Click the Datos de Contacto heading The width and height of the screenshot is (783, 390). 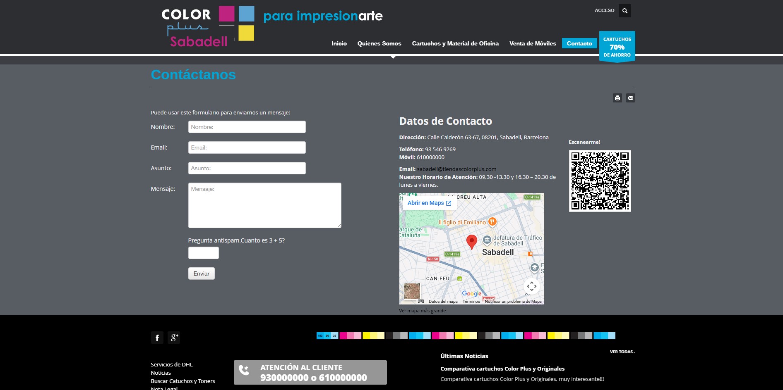tap(445, 121)
